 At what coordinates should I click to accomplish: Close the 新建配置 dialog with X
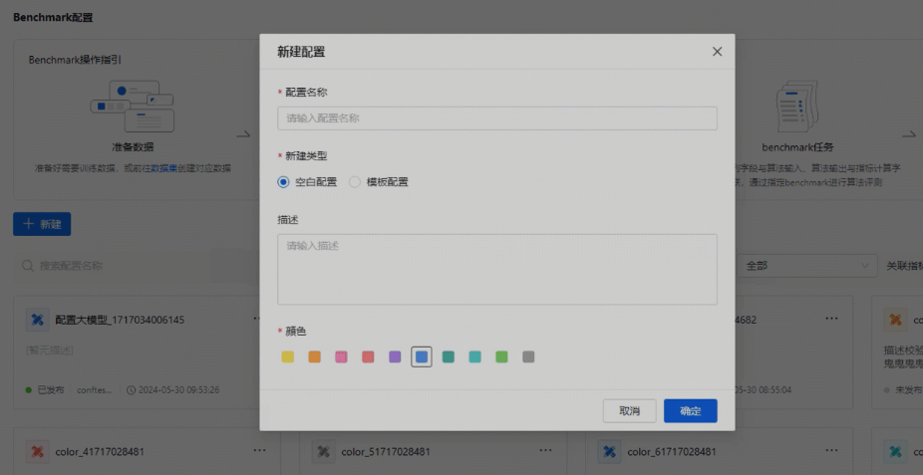point(717,52)
